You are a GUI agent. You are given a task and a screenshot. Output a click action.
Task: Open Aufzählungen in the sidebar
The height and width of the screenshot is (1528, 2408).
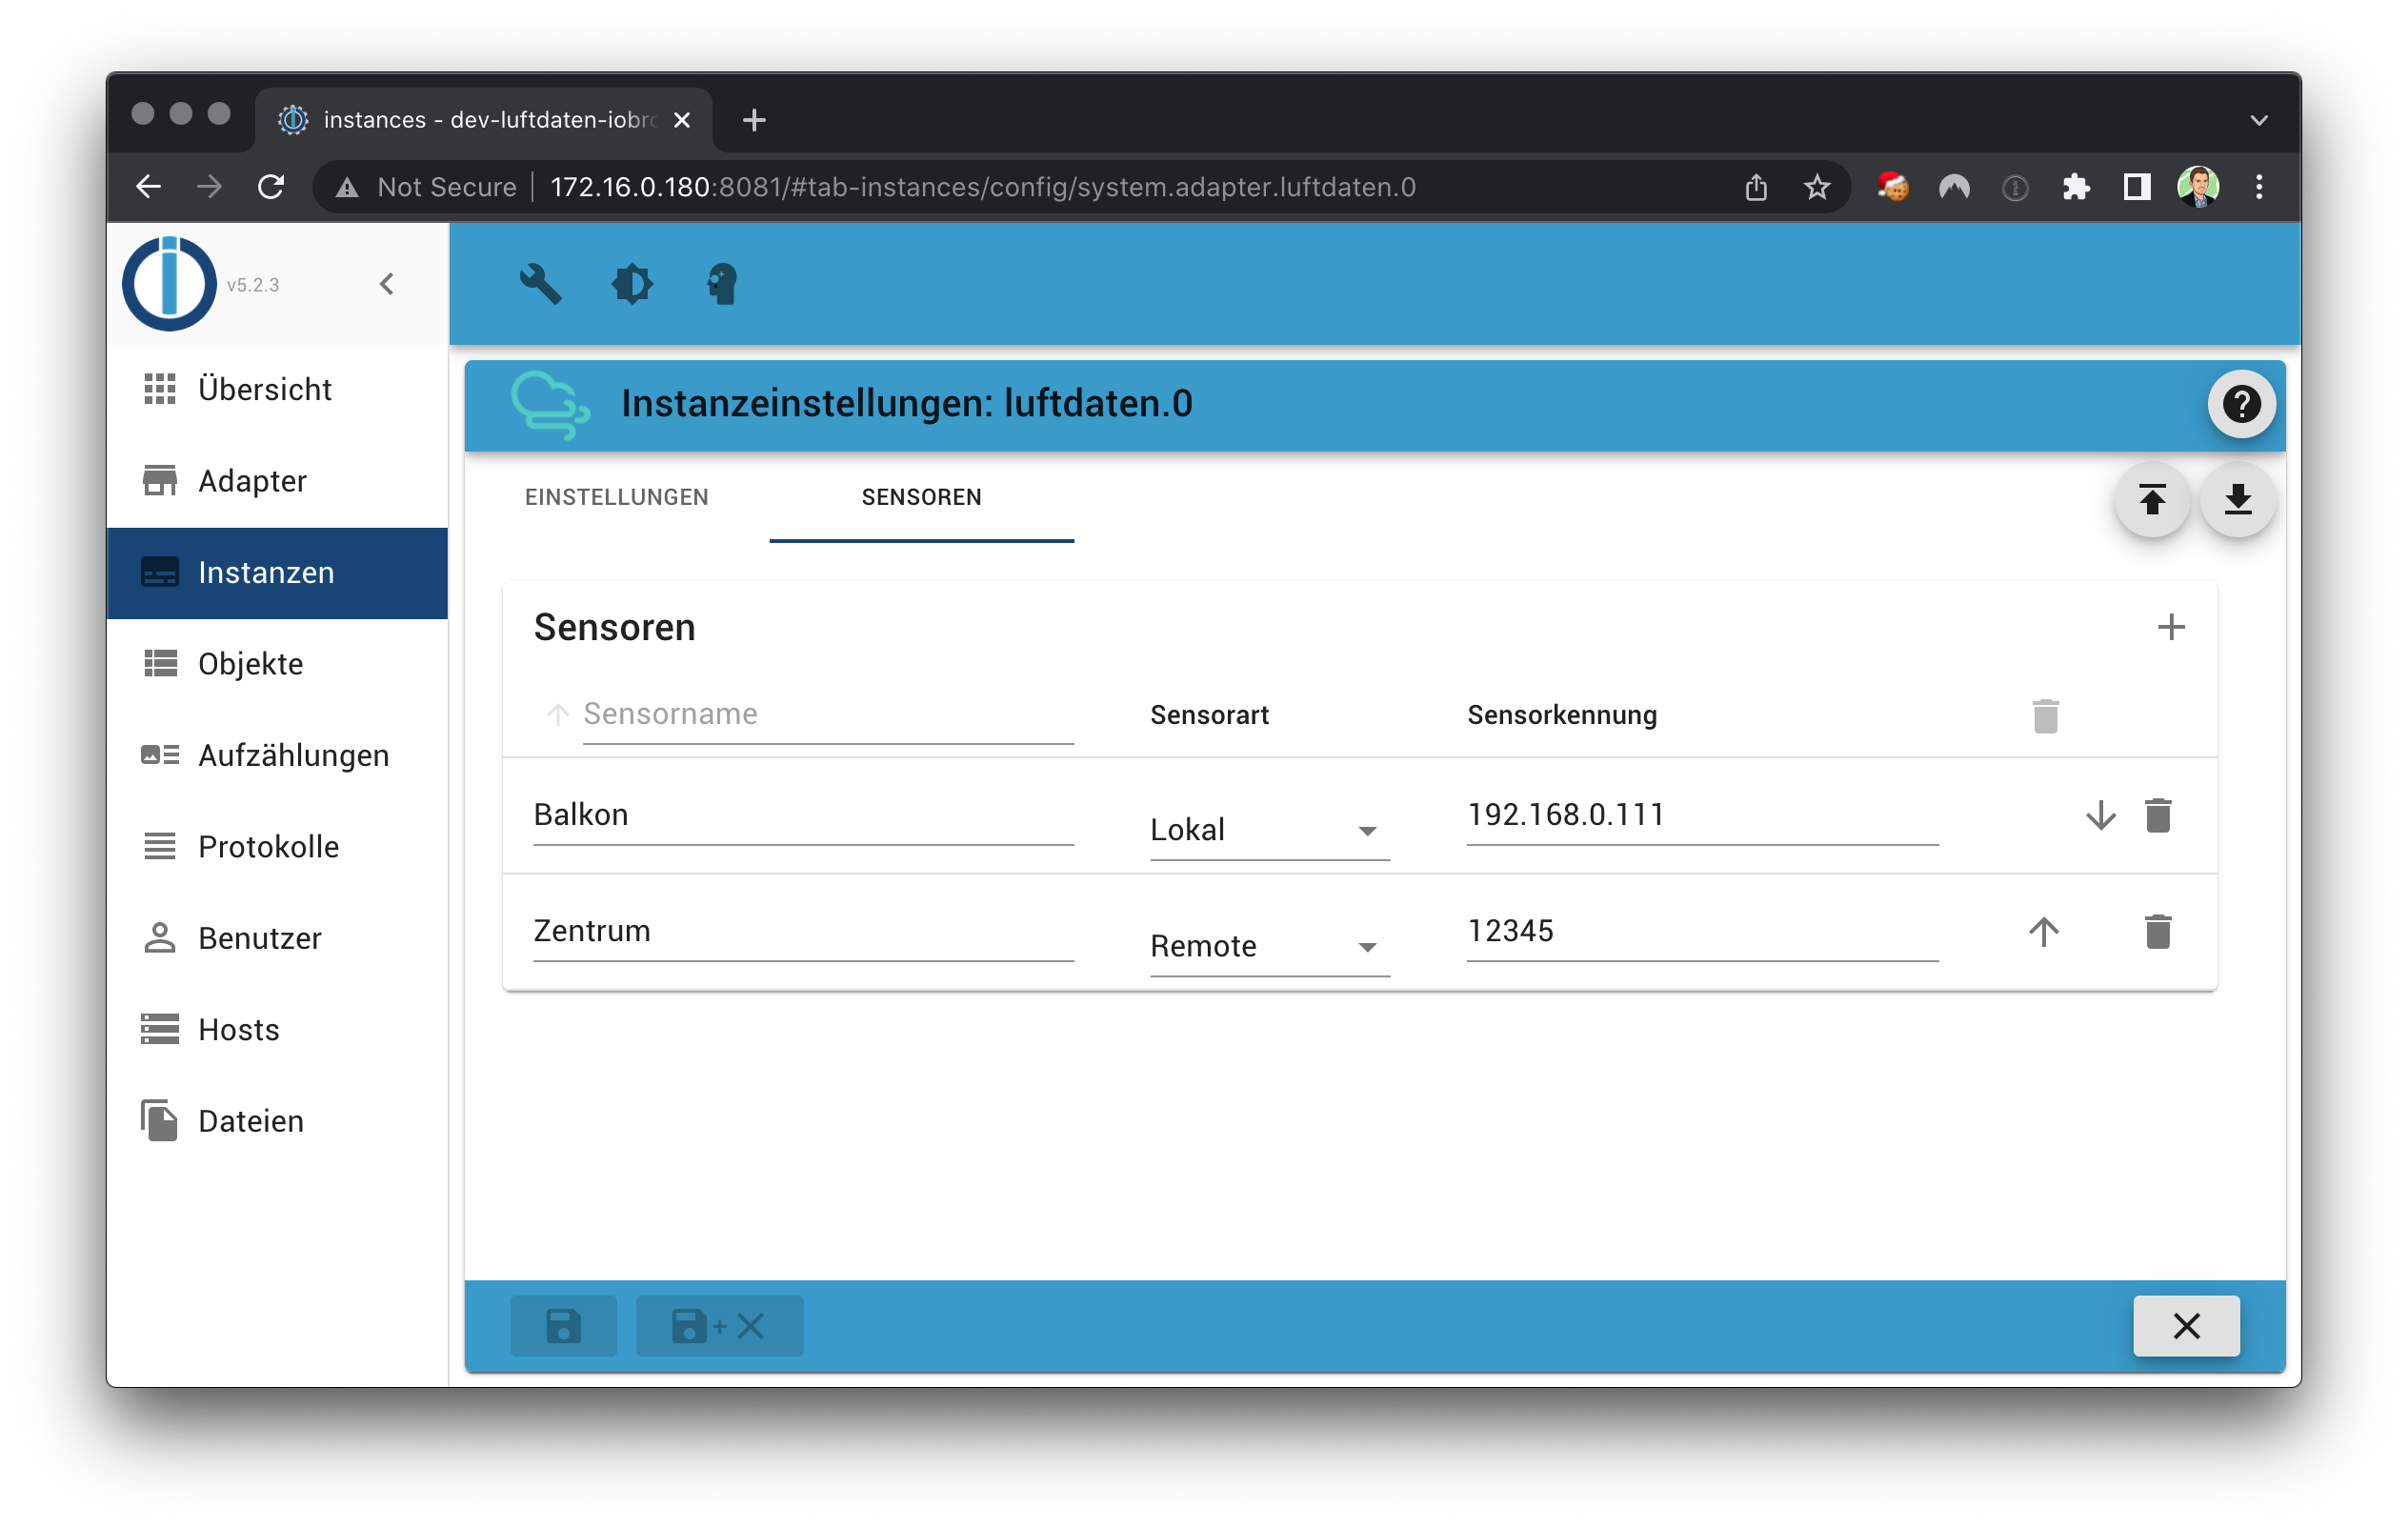[x=277, y=755]
